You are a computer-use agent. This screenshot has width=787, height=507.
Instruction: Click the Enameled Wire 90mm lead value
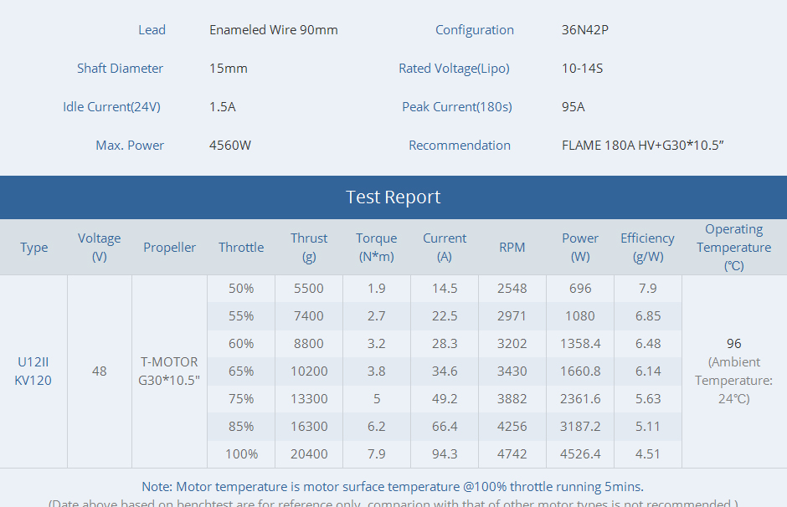[x=273, y=30]
